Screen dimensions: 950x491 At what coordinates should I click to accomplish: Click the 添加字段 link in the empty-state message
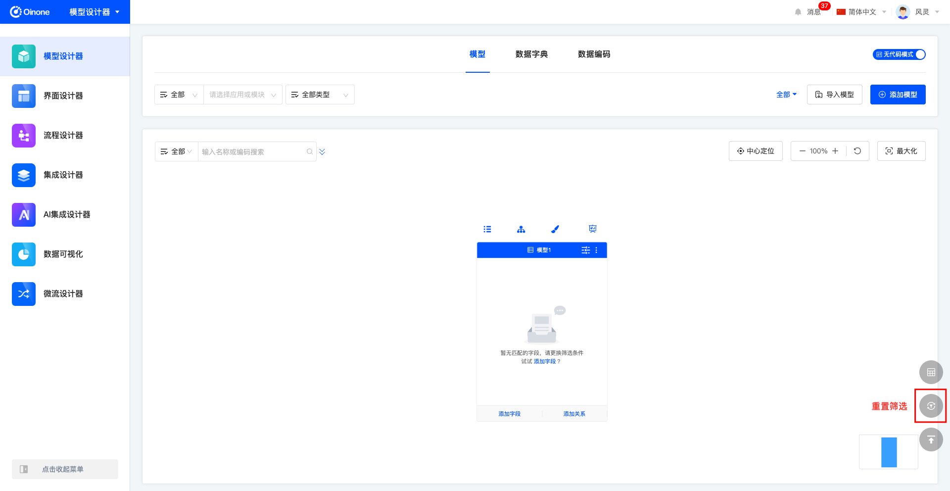[x=545, y=361]
